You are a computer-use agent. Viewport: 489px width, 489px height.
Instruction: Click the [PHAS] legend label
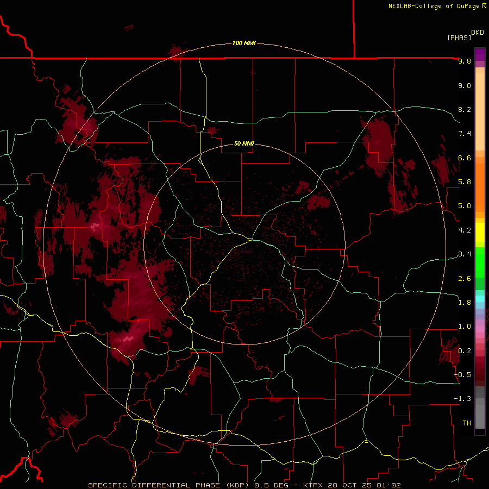459,37
